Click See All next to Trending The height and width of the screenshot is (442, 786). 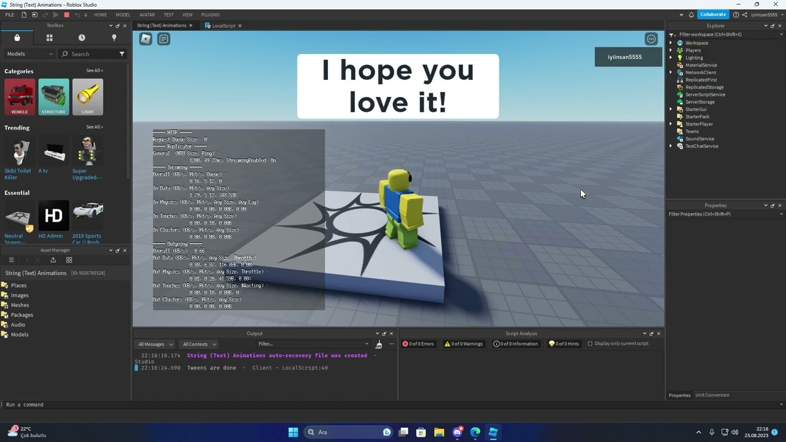tap(95, 127)
